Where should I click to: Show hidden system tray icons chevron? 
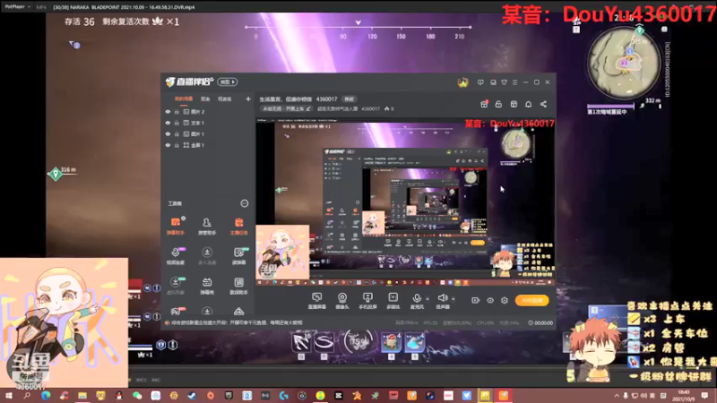click(617, 396)
